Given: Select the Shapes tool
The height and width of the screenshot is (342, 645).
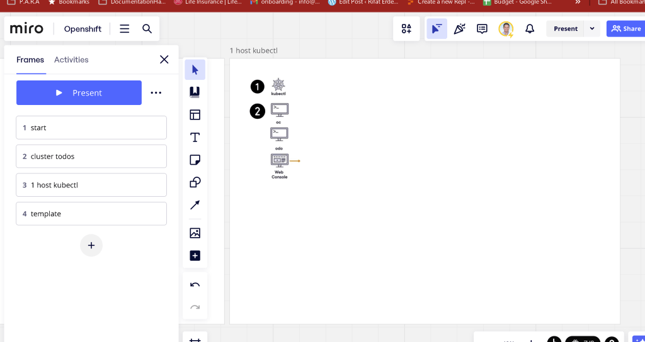Looking at the screenshot, I should [195, 182].
